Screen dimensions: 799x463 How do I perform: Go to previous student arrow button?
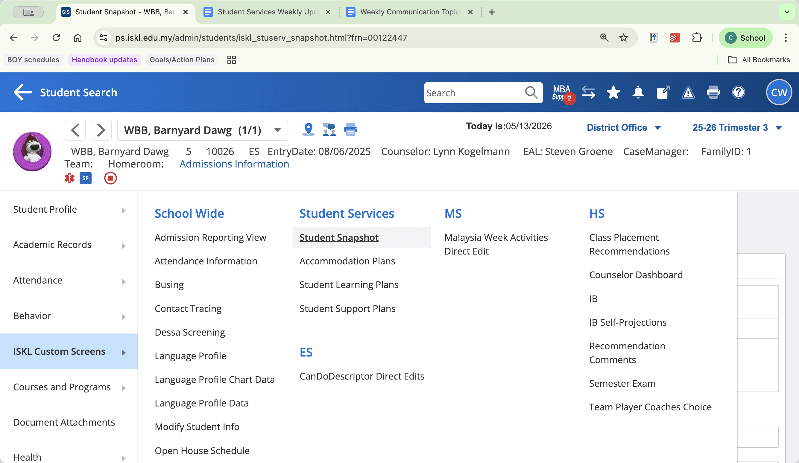click(x=75, y=130)
